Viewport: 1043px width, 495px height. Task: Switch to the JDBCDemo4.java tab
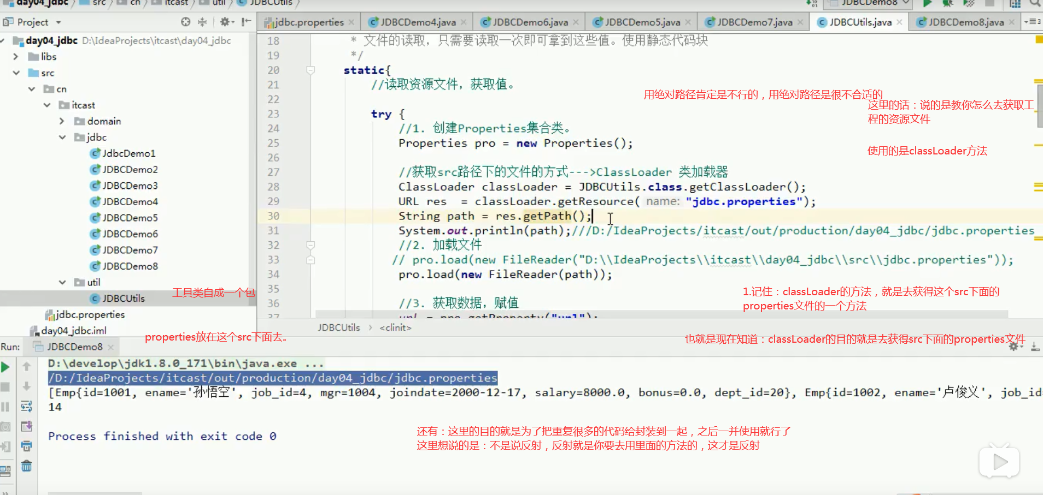click(418, 22)
